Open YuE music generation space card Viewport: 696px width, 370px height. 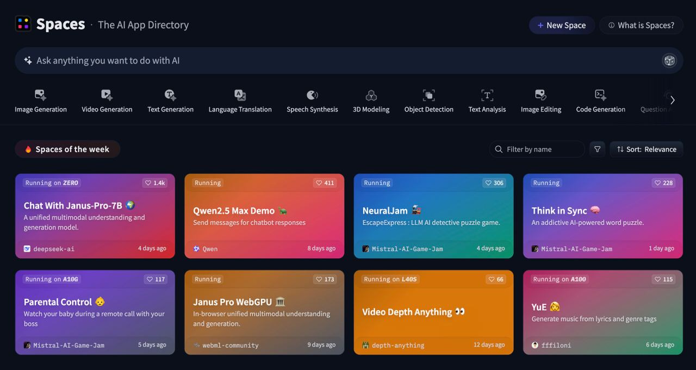tap(603, 312)
